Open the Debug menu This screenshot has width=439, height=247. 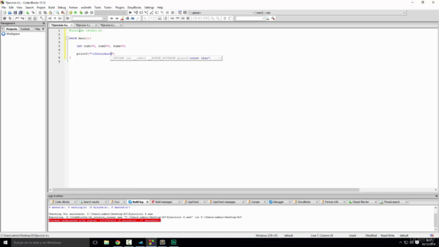62,8
